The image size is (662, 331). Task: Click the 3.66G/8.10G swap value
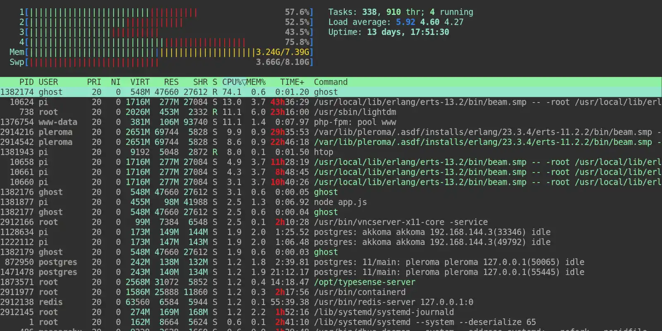pos(283,62)
